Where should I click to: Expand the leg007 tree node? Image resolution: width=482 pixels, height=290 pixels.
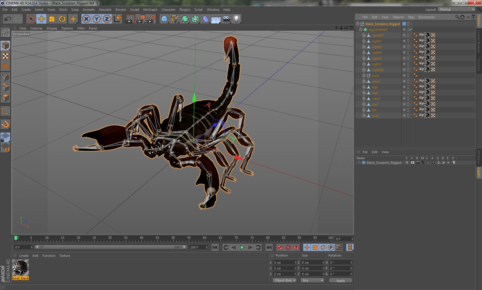coord(364,41)
